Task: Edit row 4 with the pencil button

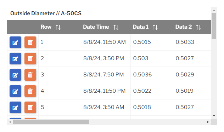Action: click(16, 91)
